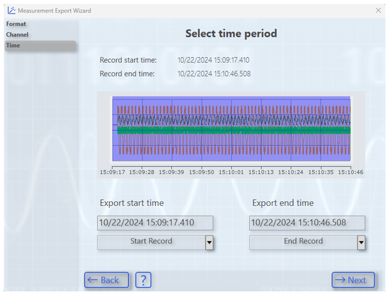389x295 pixels.
Task: Click the 15:09:17 time axis label
Action: coord(112,172)
